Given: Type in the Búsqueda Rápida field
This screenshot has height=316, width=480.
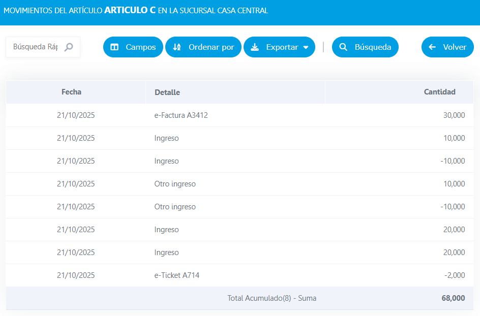Looking at the screenshot, I should click(35, 47).
